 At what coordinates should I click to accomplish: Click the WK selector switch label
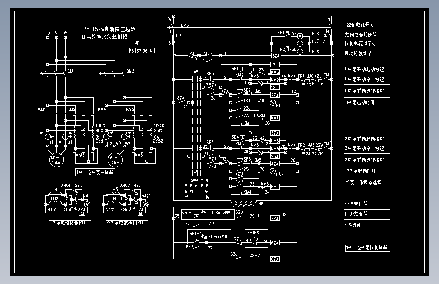pyautogui.click(x=196, y=71)
